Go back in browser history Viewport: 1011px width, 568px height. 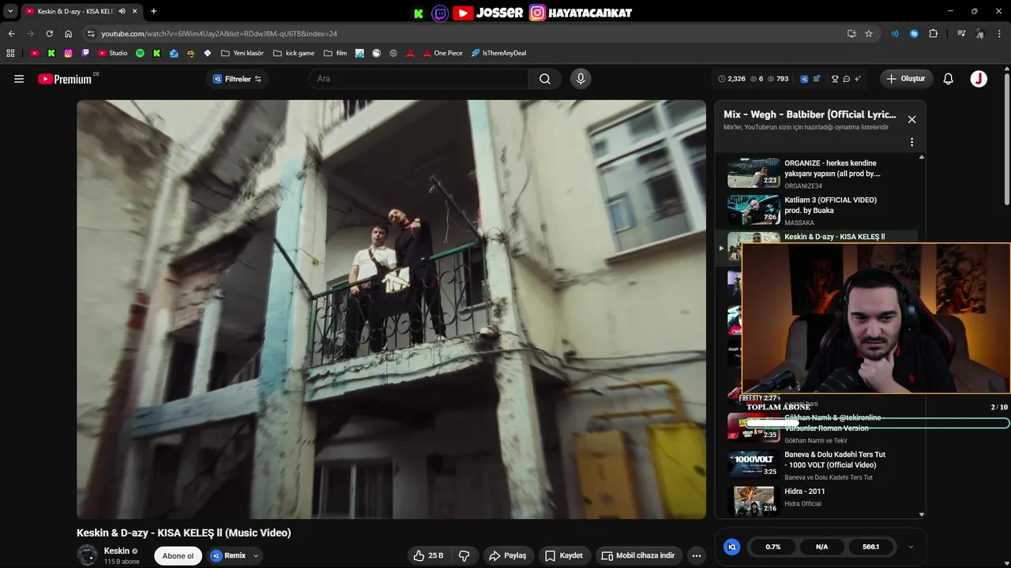click(x=11, y=34)
